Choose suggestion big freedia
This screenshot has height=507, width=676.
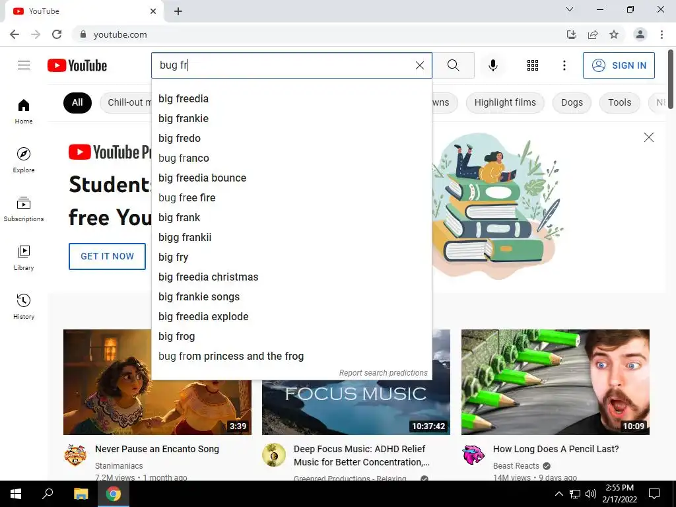(291, 99)
